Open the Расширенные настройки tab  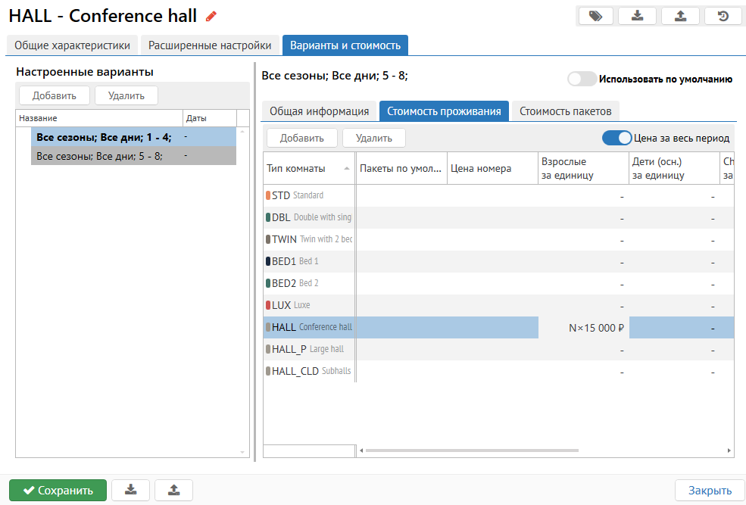click(210, 45)
